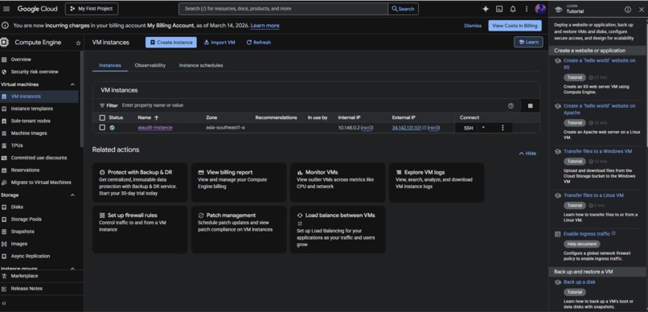Open Protect with Backup & DR card
Screen dimensions: 648x312
[140, 183]
